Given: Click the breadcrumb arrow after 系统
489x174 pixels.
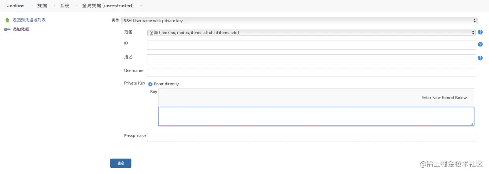Looking at the screenshot, I should [76, 6].
